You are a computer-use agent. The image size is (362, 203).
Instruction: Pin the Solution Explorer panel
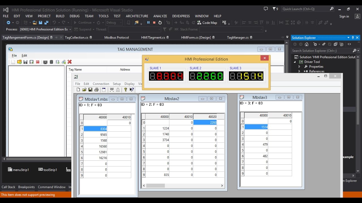pos(353,38)
